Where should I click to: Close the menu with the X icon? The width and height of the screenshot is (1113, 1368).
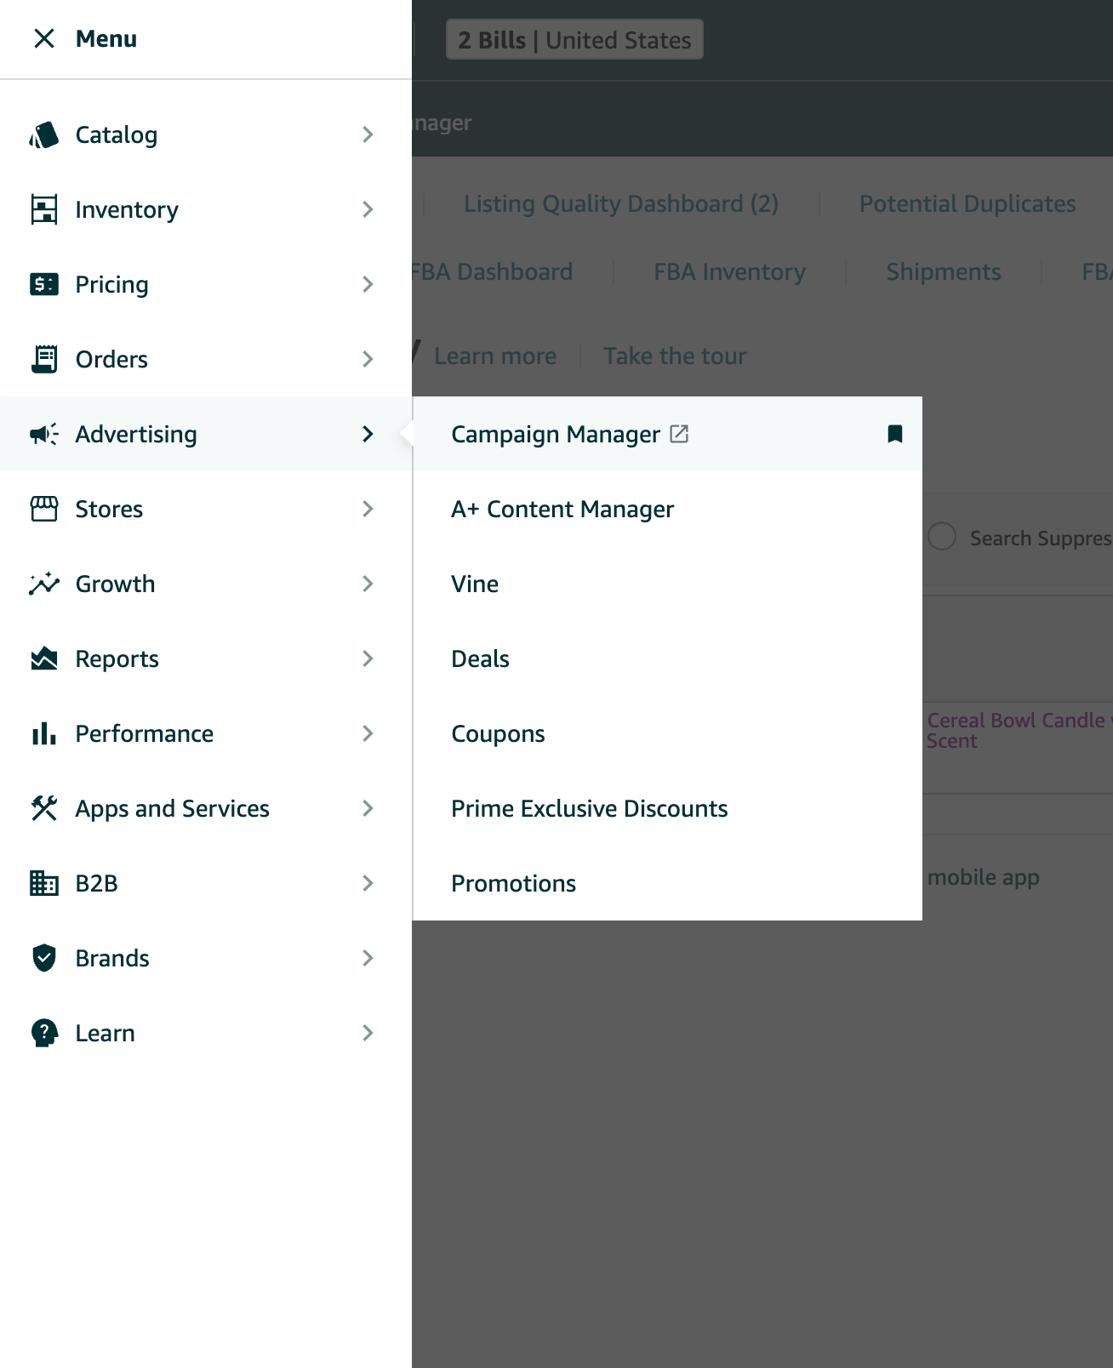coord(44,38)
